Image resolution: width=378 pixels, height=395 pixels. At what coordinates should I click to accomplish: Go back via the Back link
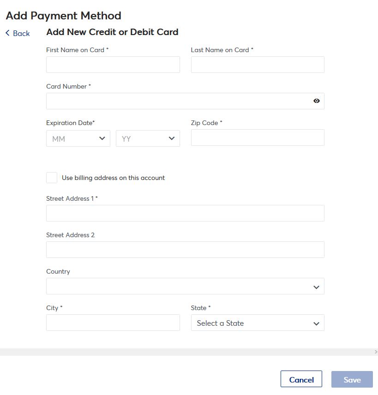(21, 33)
